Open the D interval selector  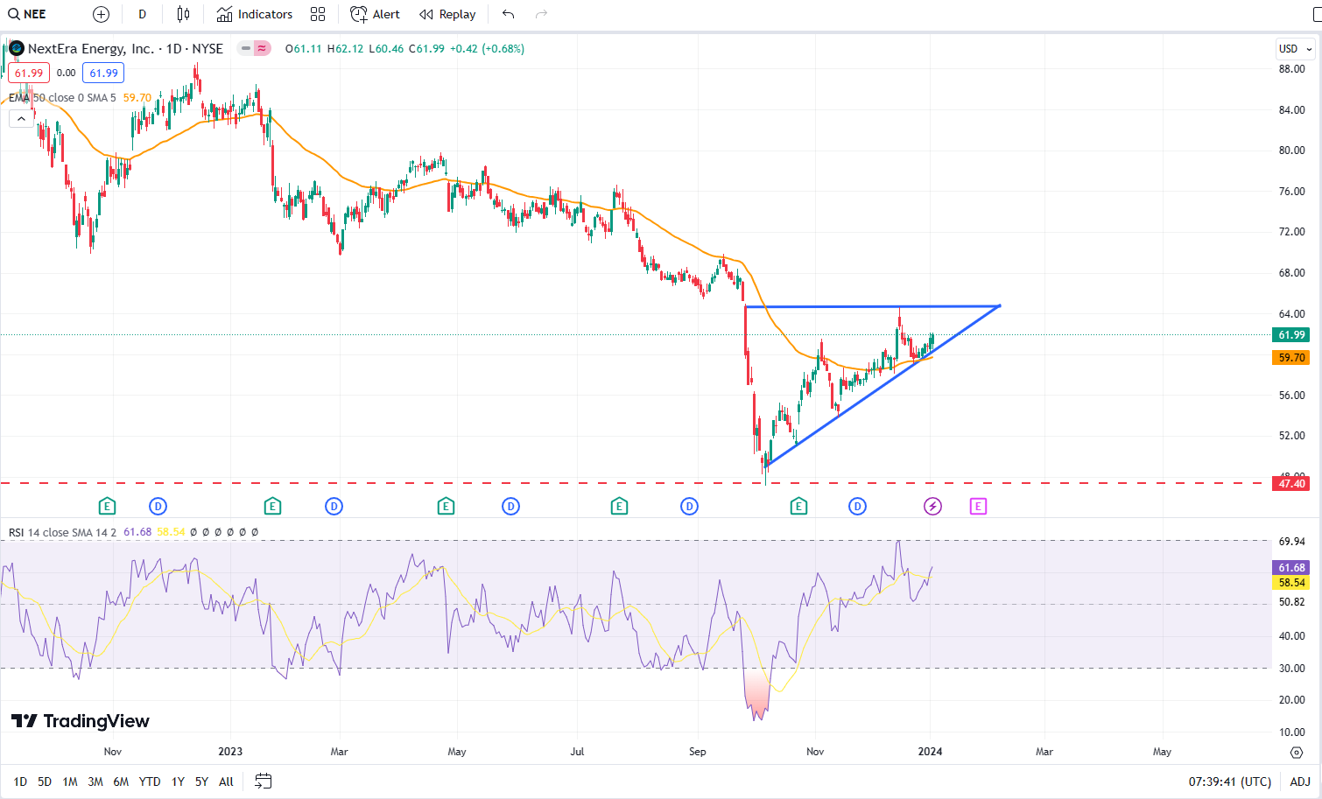coord(143,14)
